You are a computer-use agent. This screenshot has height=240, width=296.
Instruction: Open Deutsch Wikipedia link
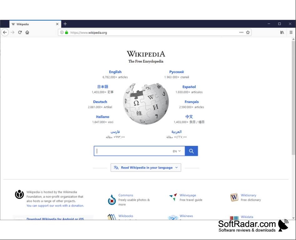[100, 102]
